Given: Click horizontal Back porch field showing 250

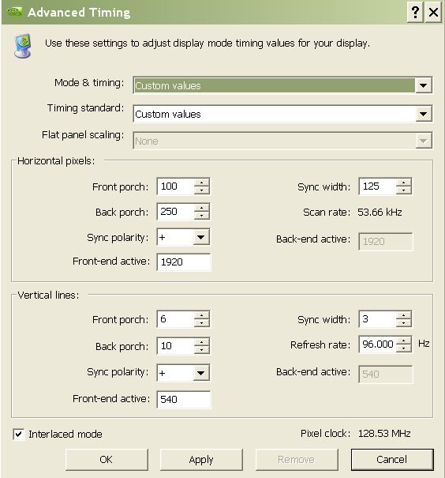Looking at the screenshot, I should [x=176, y=212].
